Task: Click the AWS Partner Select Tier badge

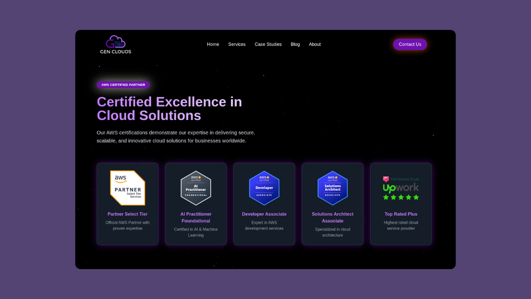Action: [x=127, y=188]
